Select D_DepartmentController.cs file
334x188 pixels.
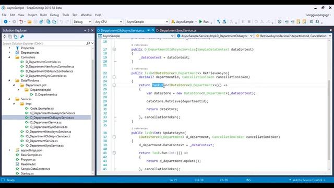pyautogui.click(x=43, y=62)
